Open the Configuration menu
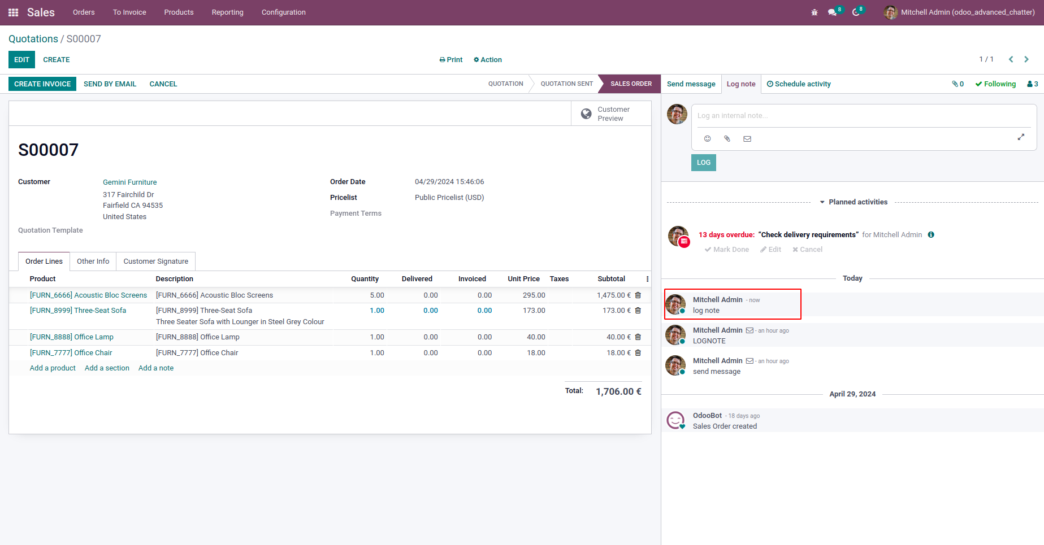 284,12
